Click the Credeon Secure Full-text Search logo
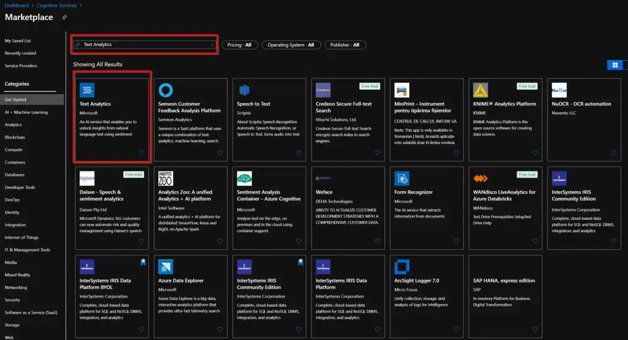 (x=323, y=90)
